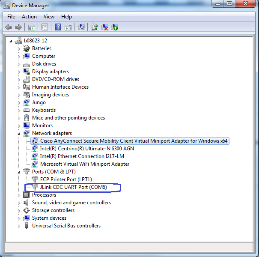This screenshot has width=259, height=257.
Task: Click the Device Manager title bar icon
Action: [x=6, y=6]
